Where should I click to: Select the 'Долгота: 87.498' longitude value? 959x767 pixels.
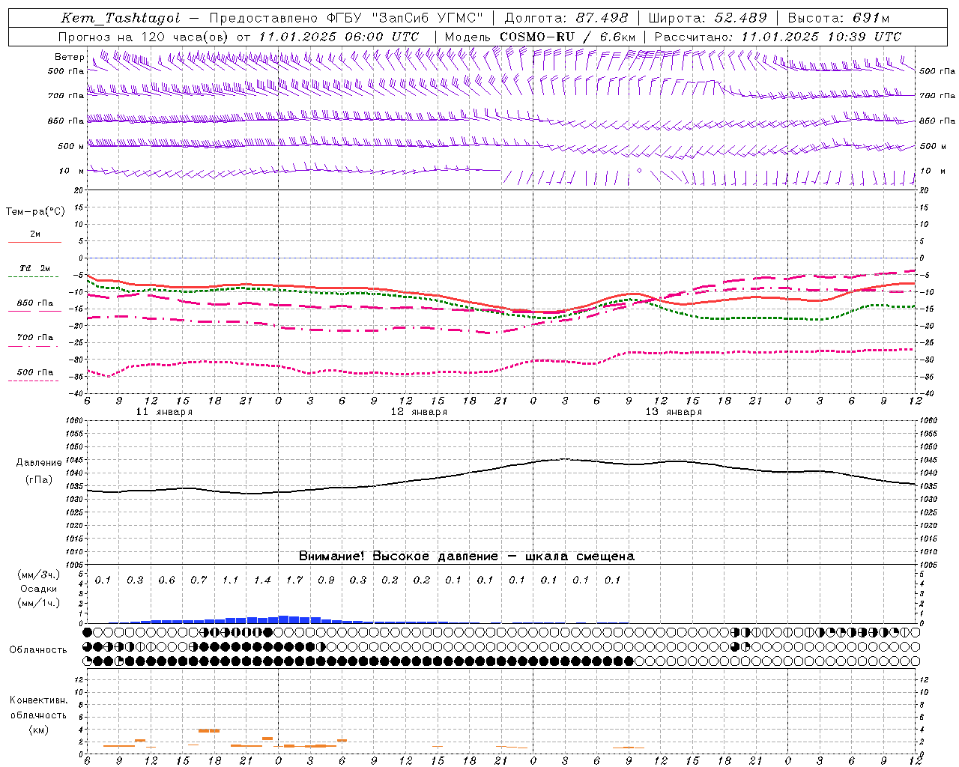566,18
